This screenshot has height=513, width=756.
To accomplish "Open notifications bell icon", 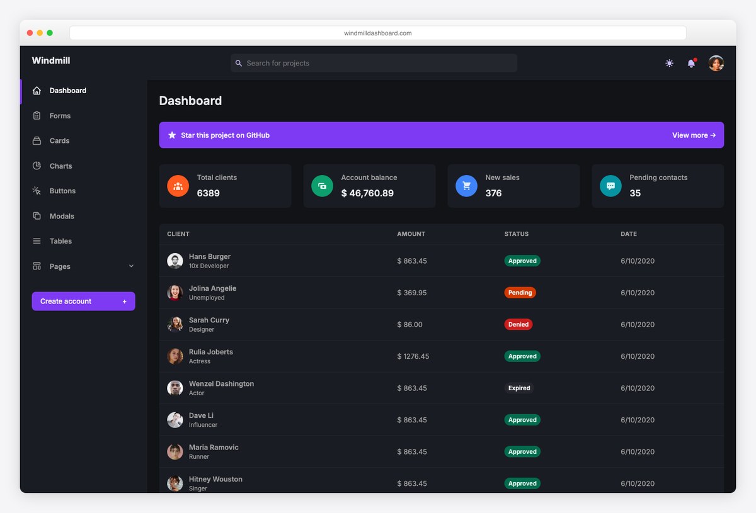I will click(691, 63).
